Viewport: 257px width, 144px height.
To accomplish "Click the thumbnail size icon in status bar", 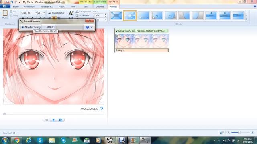I will [221, 133].
